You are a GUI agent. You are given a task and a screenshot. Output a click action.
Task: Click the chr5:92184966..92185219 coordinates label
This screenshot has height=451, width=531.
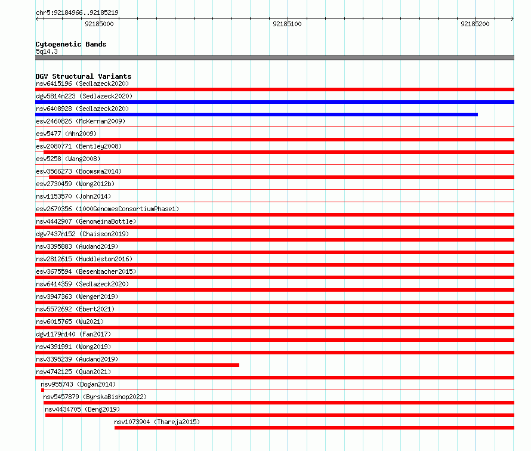point(77,13)
